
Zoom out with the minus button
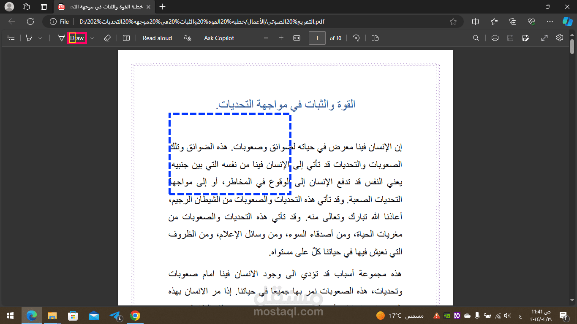(x=266, y=38)
